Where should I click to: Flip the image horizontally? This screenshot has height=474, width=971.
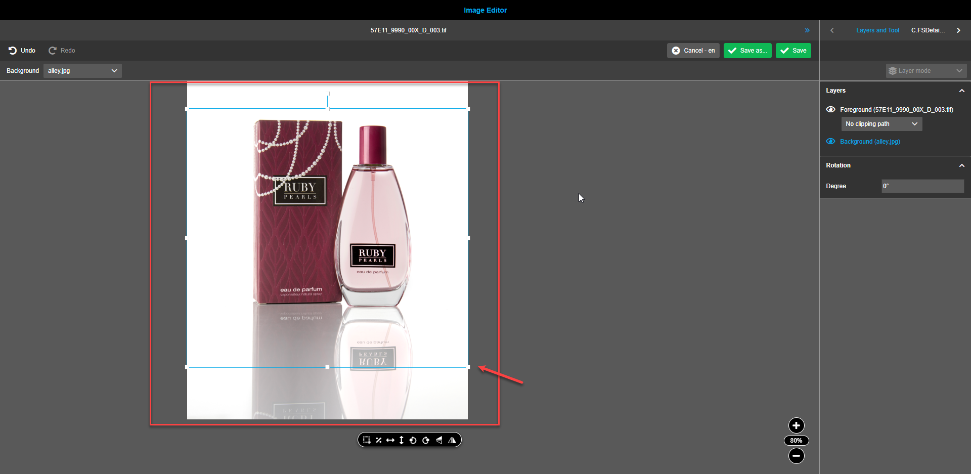(x=452, y=440)
